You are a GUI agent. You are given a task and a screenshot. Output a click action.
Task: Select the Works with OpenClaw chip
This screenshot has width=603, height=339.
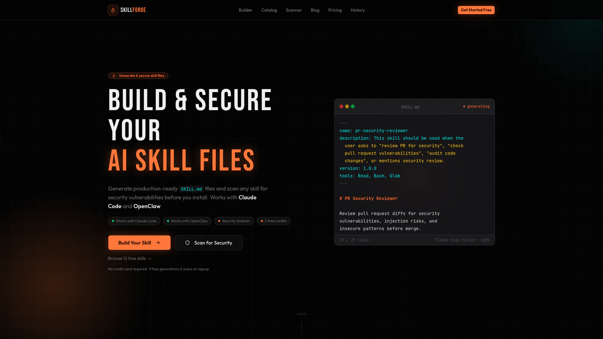[x=187, y=221]
